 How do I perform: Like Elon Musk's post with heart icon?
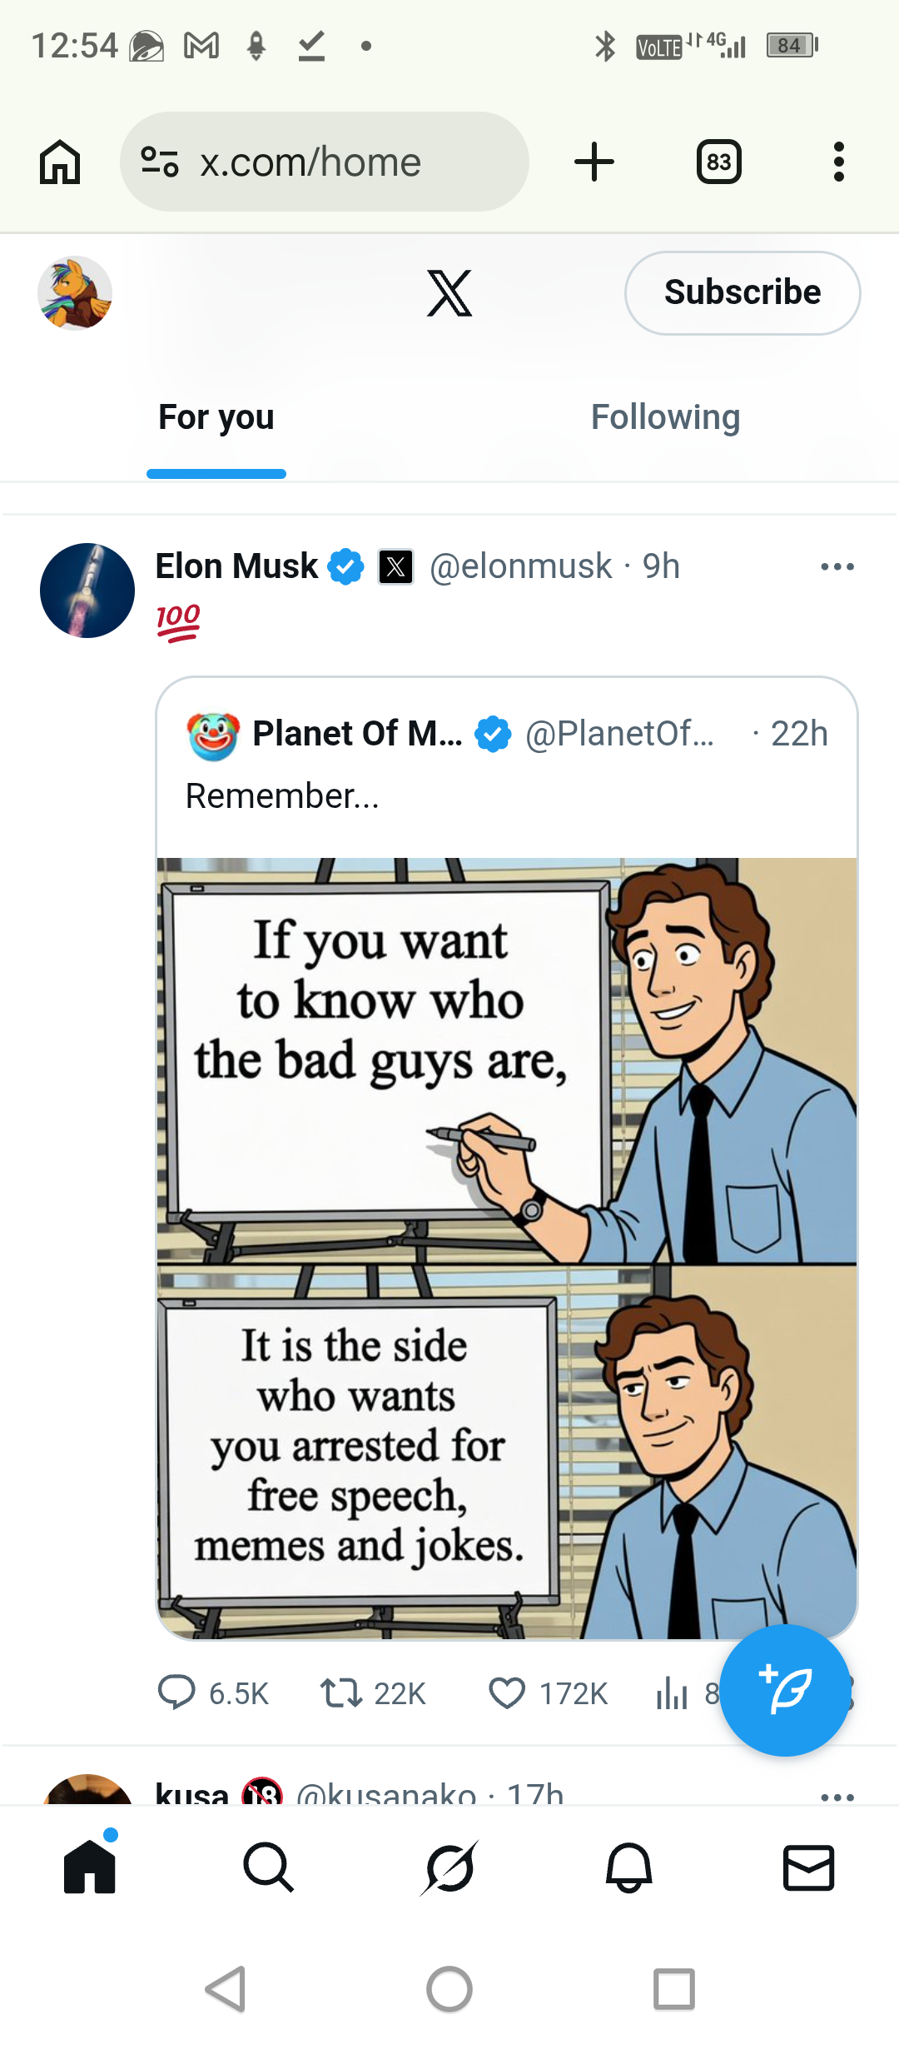[507, 1693]
